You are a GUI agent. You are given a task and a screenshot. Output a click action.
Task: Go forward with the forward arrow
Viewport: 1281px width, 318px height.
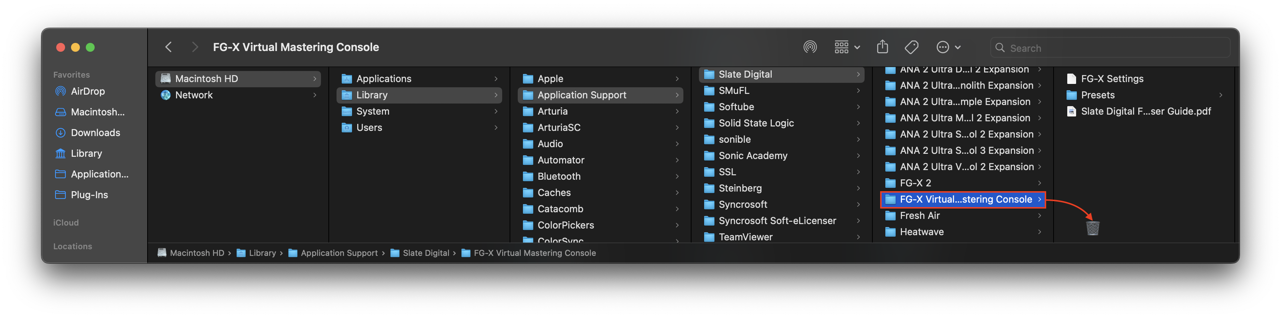tap(195, 47)
